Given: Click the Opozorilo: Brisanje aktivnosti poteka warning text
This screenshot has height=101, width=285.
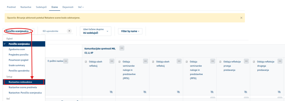Looking at the screenshot, I should tap(44, 18).
